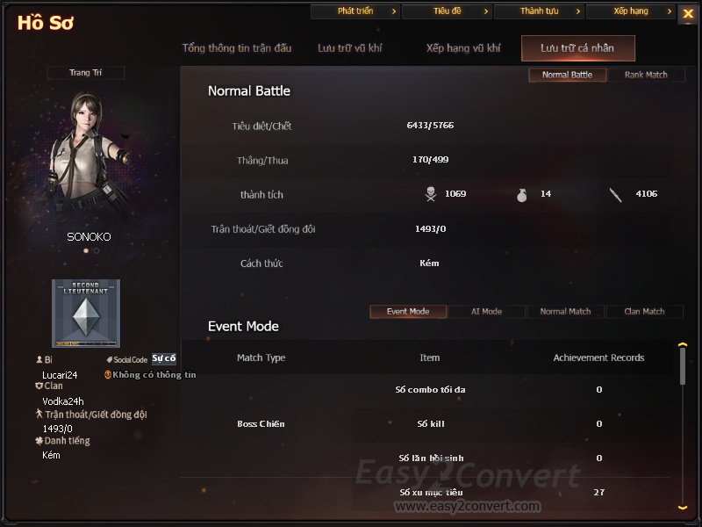702x527 pixels.
Task: Switch to Lưu trữ vũ khí tab
Action: tap(349, 48)
